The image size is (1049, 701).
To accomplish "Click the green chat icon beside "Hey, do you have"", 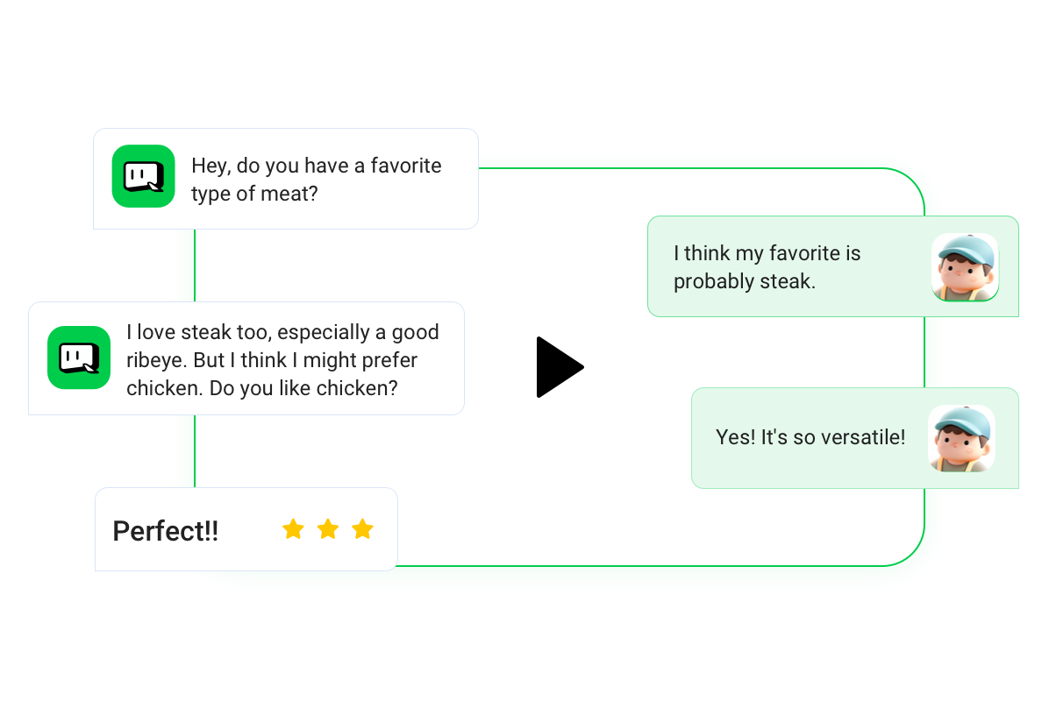I will 143,176.
